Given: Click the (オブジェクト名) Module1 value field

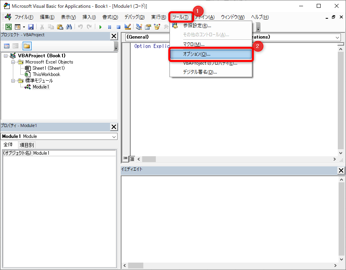Looking at the screenshot, I should click(x=74, y=153).
